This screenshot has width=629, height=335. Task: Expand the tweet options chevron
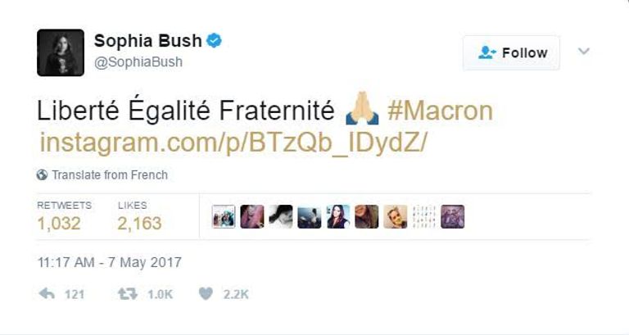[584, 52]
